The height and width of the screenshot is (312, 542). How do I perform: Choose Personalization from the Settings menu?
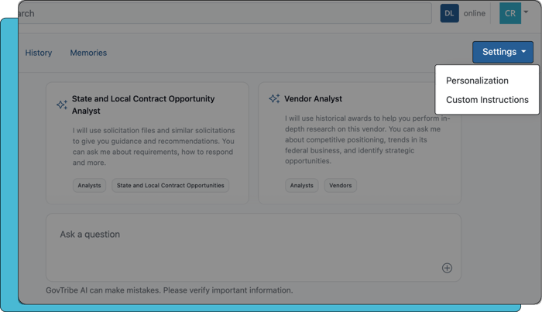click(x=477, y=81)
